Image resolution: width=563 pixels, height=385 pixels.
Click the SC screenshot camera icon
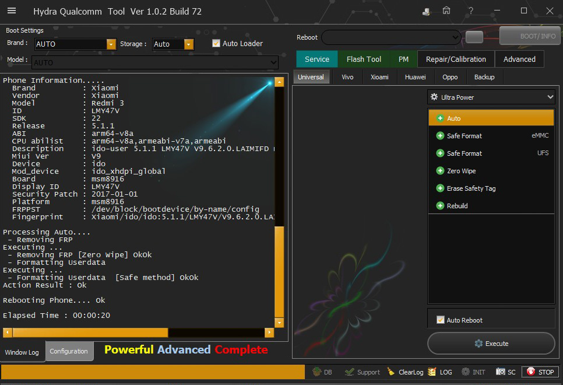(500, 372)
